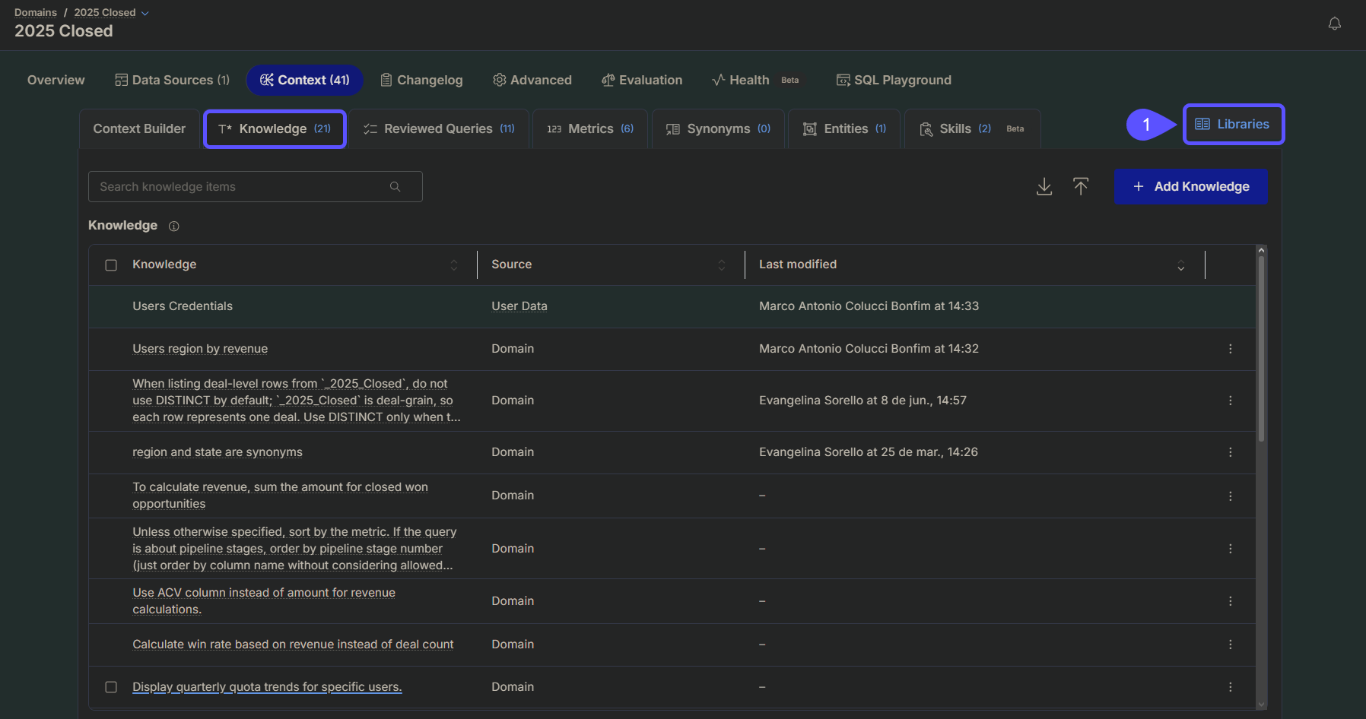Image resolution: width=1366 pixels, height=719 pixels.
Task: Open the Libraries button
Action: [x=1233, y=124]
